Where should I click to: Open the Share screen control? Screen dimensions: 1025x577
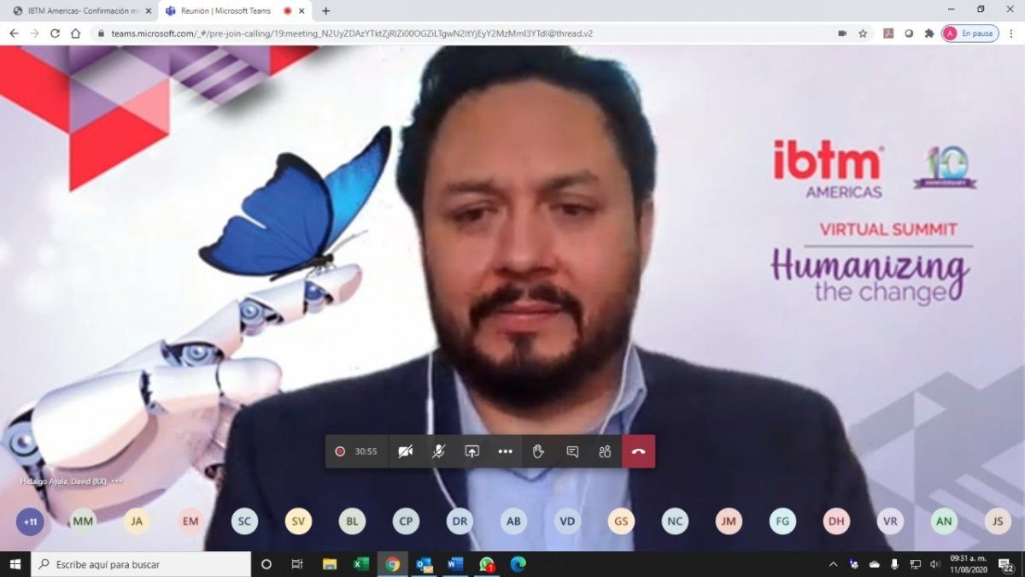tap(471, 450)
